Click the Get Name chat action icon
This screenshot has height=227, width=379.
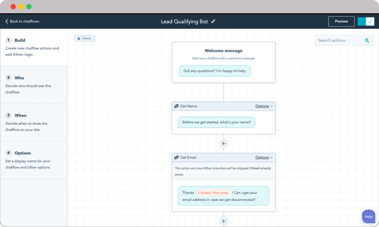point(176,106)
